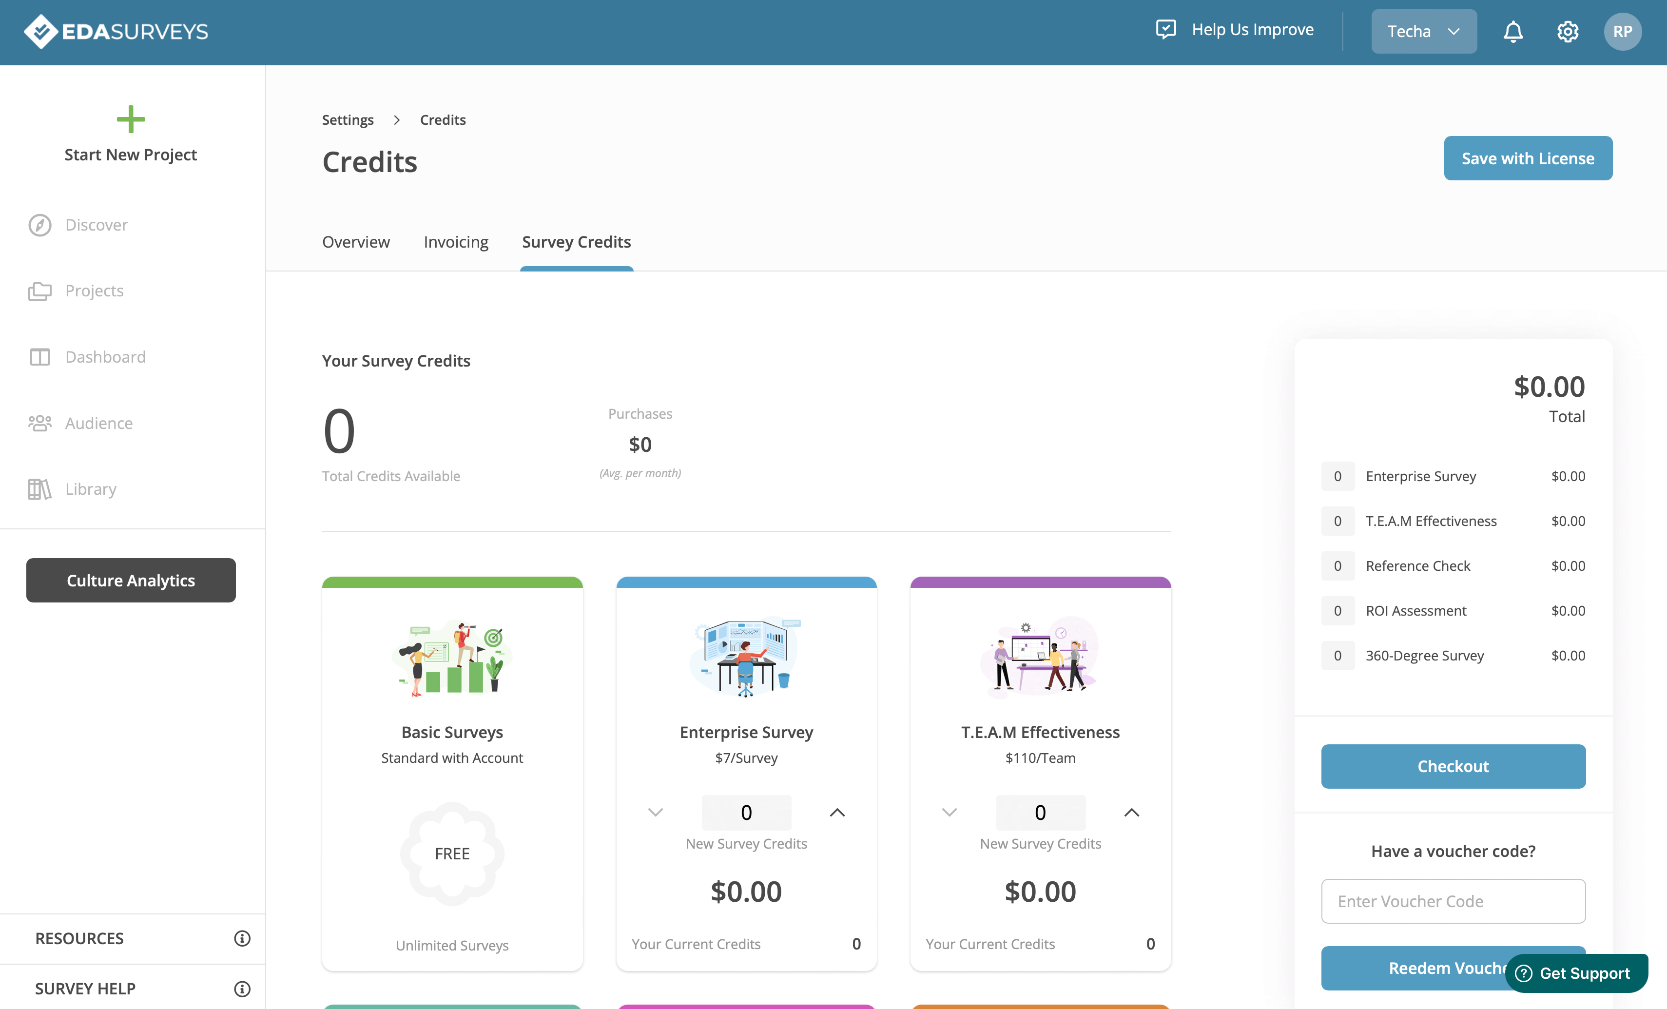Click 'Reference Check' in the order summary

1417,566
